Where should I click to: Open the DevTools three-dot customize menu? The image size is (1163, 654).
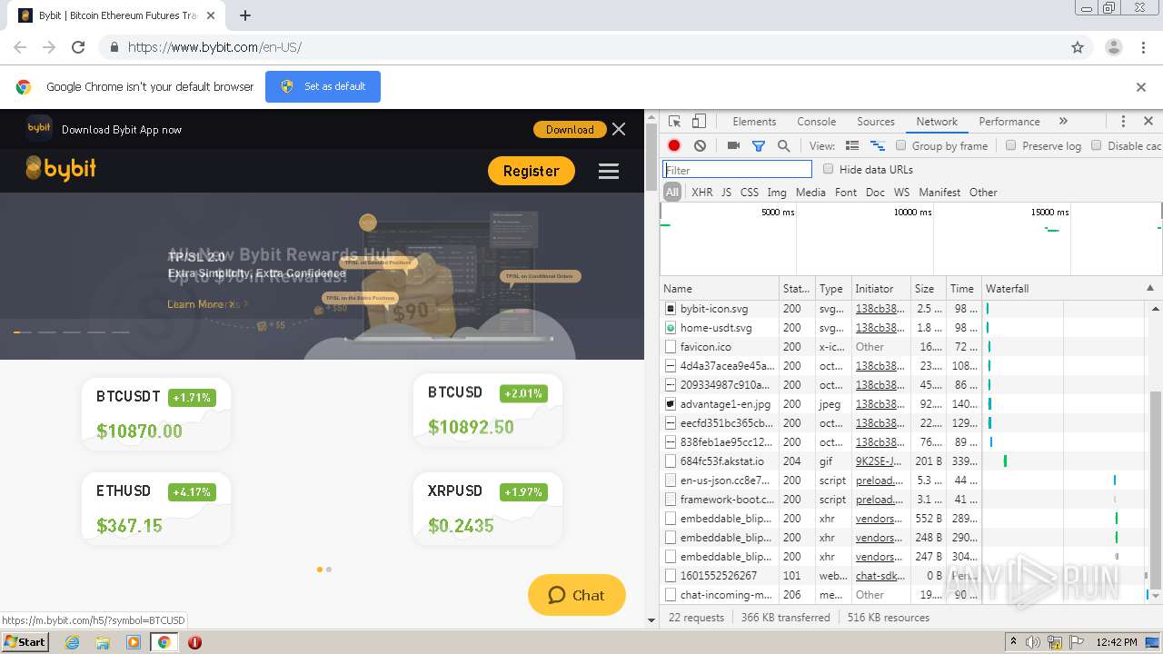pos(1123,121)
